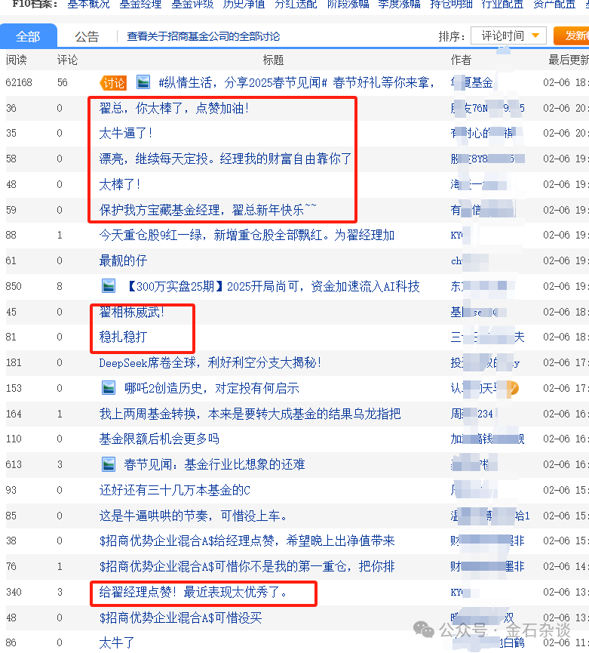Open post 给翟经理点赞！最近表现太优秀了
The image size is (589, 653).
point(193,592)
